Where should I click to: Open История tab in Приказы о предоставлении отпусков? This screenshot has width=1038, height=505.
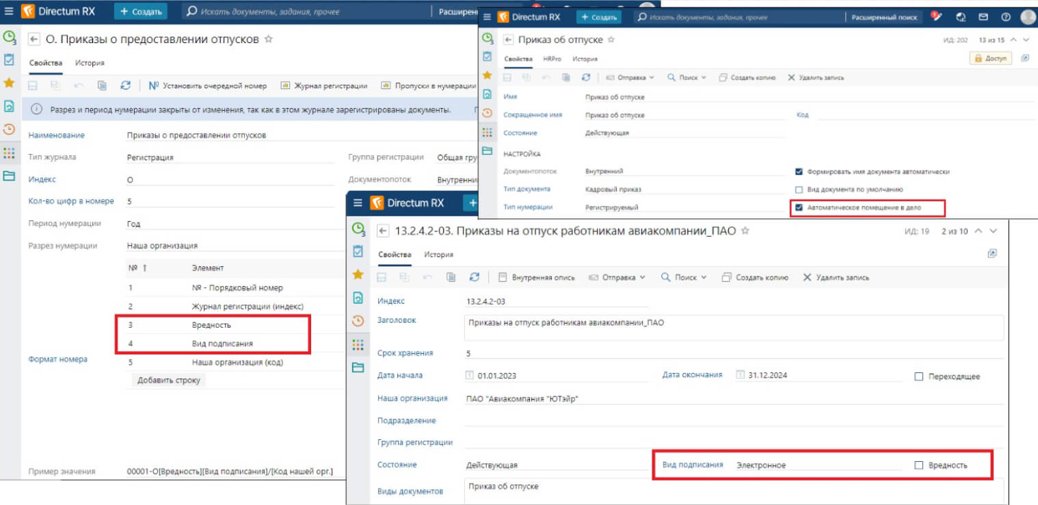90,62
